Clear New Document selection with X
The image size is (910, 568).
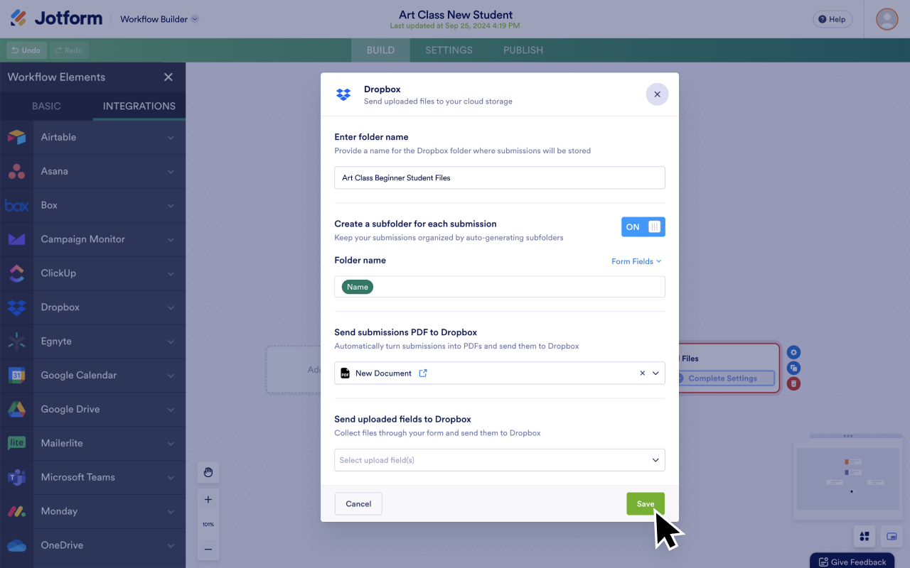point(643,373)
